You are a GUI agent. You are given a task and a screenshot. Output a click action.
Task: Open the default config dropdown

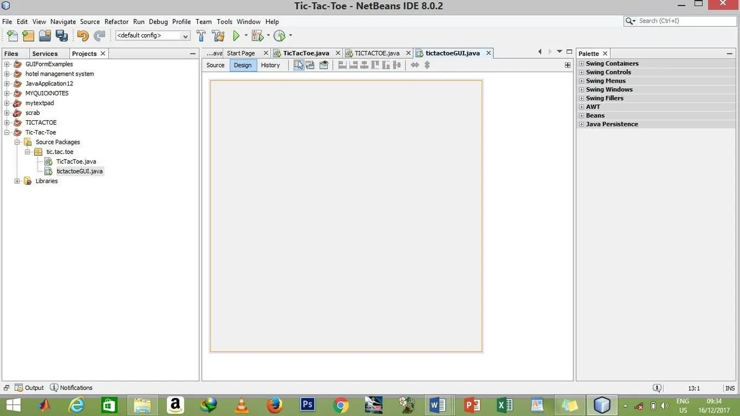(153, 36)
